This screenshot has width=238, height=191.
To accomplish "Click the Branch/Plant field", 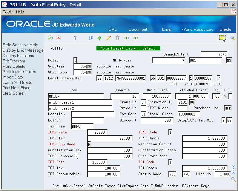I will click(214, 54).
